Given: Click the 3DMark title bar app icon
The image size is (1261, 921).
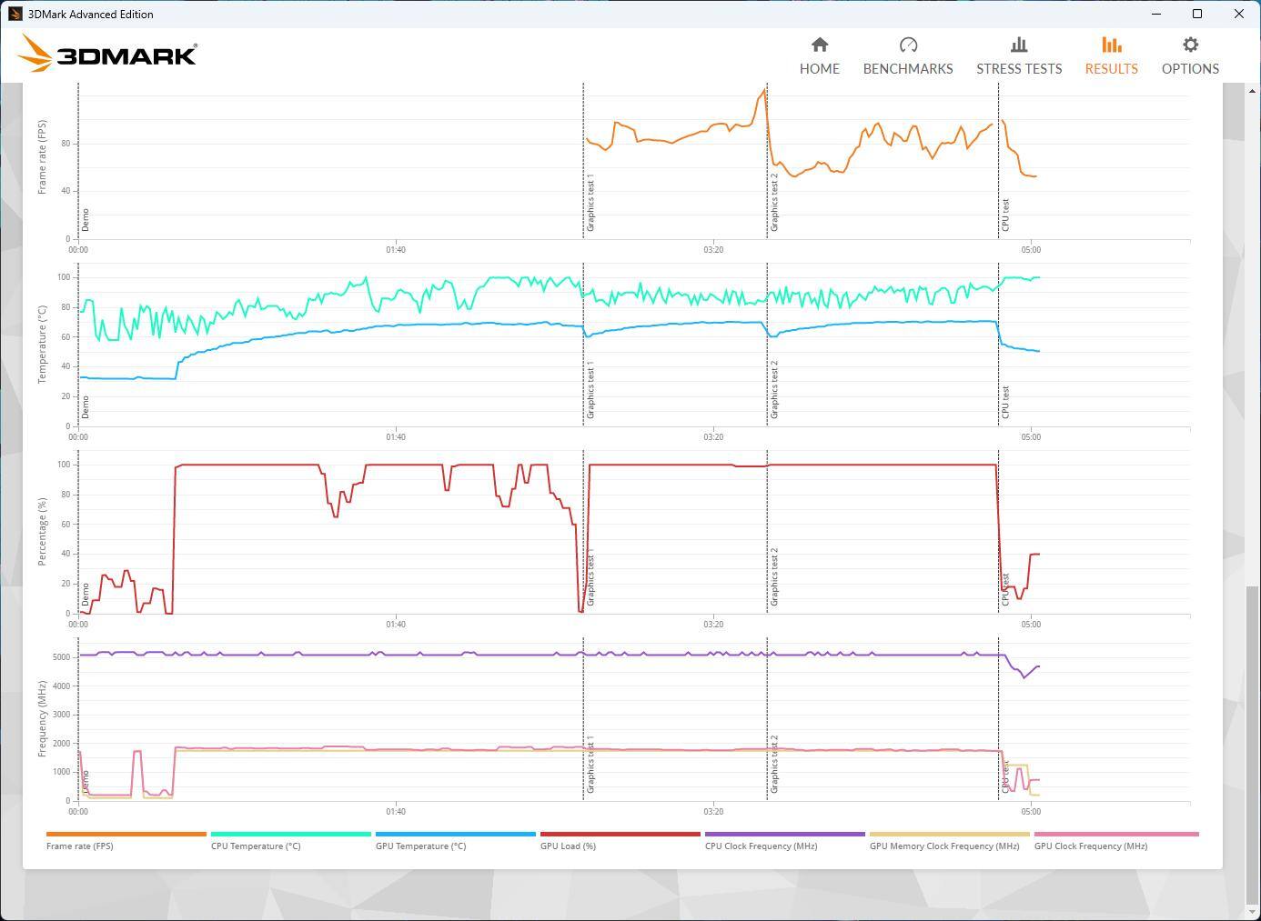Looking at the screenshot, I should tap(15, 14).
